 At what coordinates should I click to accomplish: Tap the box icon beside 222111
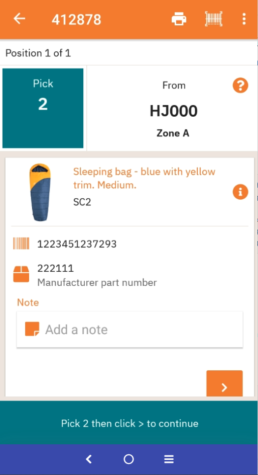21,274
